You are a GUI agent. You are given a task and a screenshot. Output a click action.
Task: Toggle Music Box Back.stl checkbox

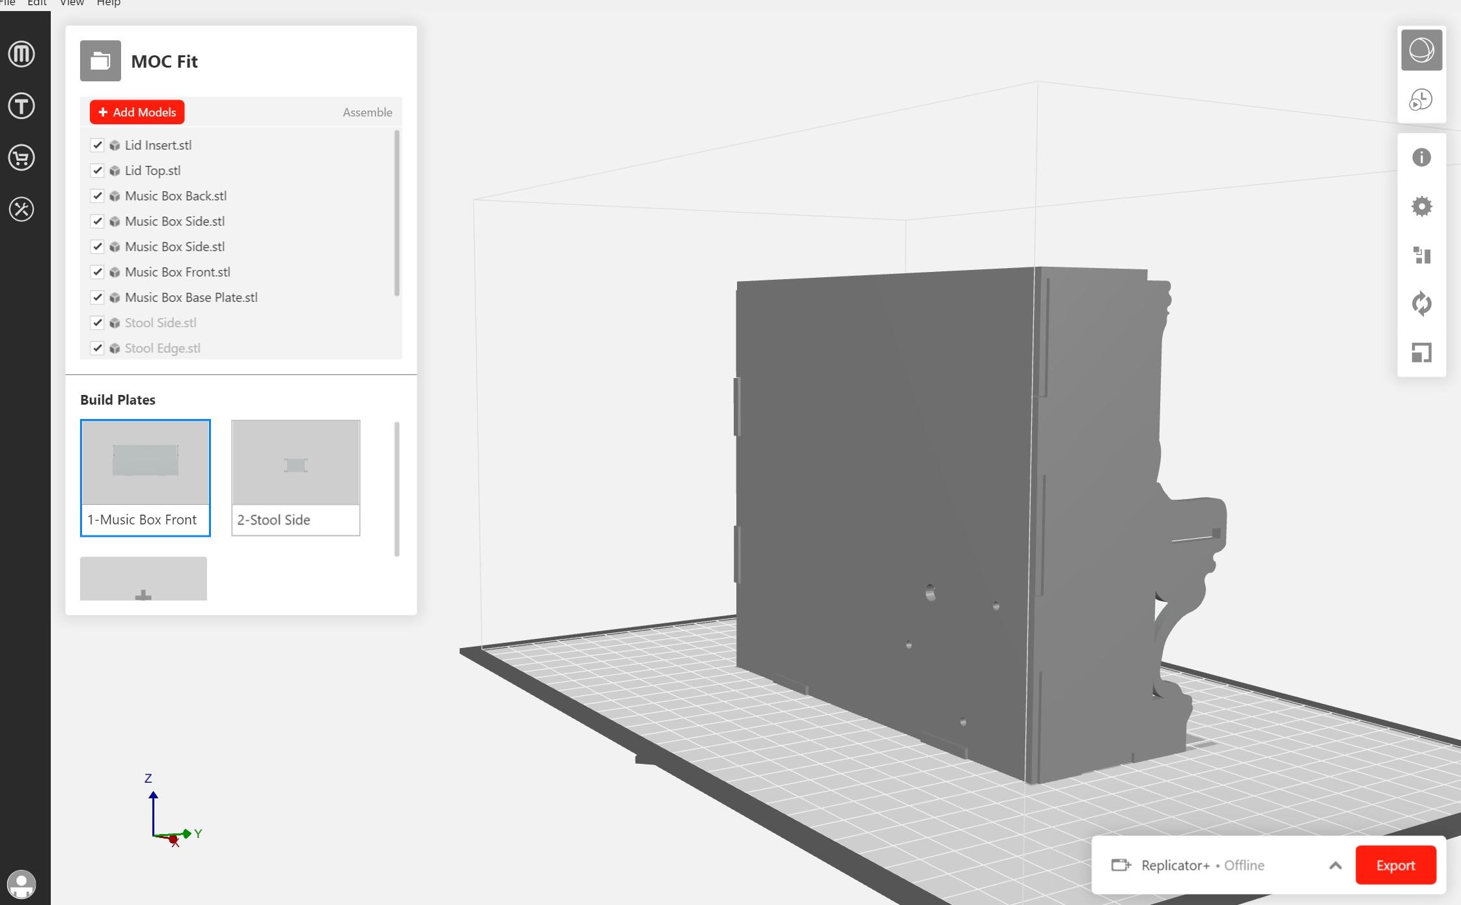97,196
